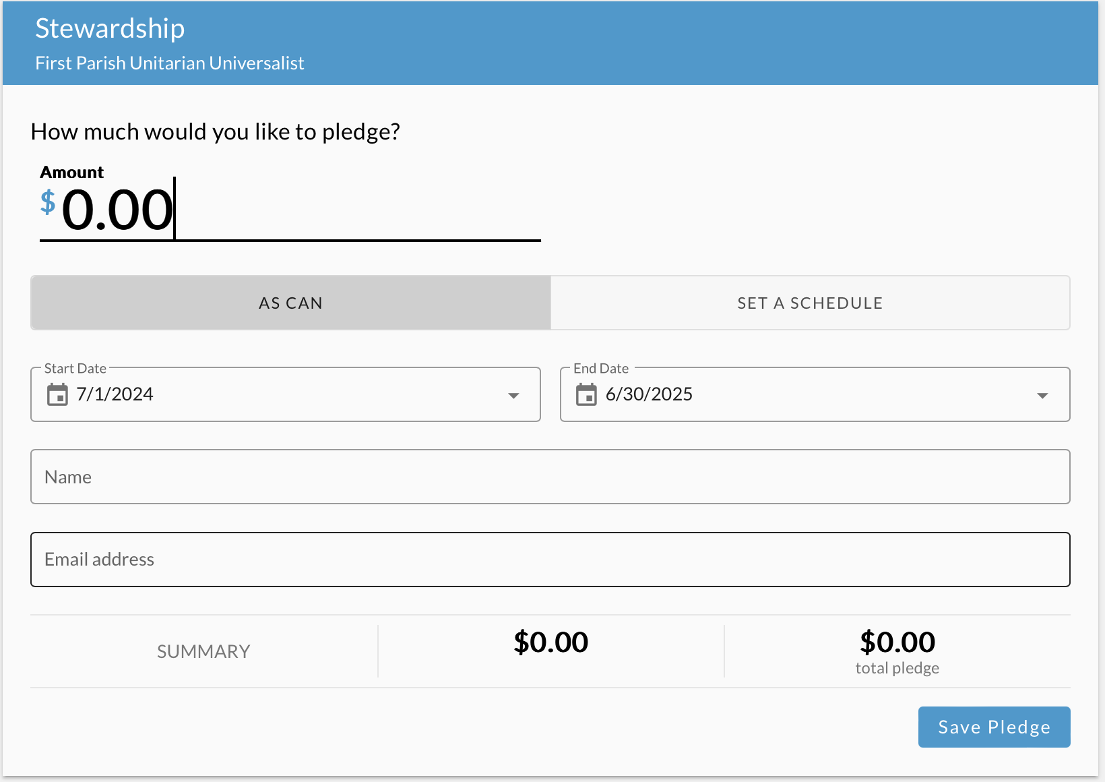The width and height of the screenshot is (1105, 782).
Task: Click into the Amount field
Action: click(x=270, y=209)
